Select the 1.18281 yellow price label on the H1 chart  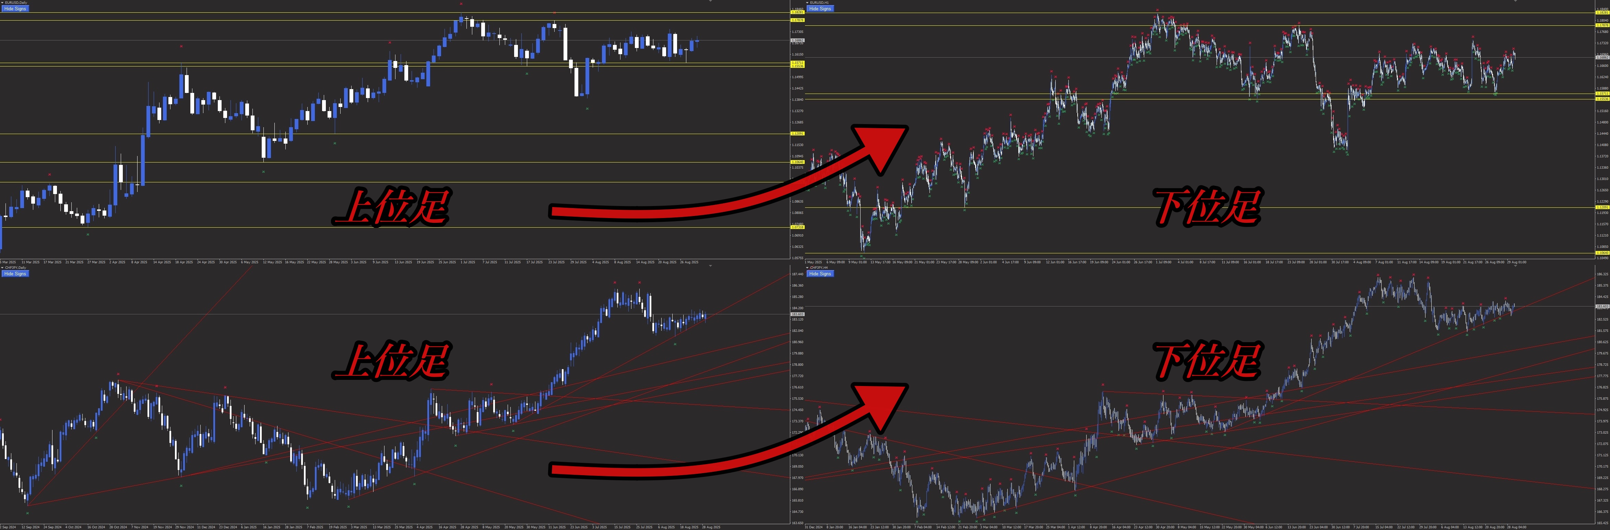(1602, 12)
